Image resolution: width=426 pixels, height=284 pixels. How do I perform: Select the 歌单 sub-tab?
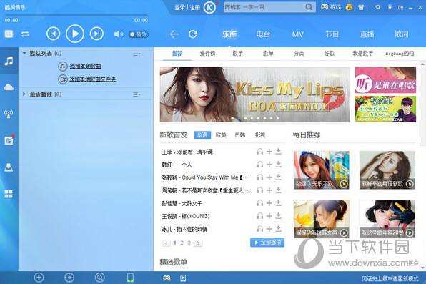[x=268, y=54]
